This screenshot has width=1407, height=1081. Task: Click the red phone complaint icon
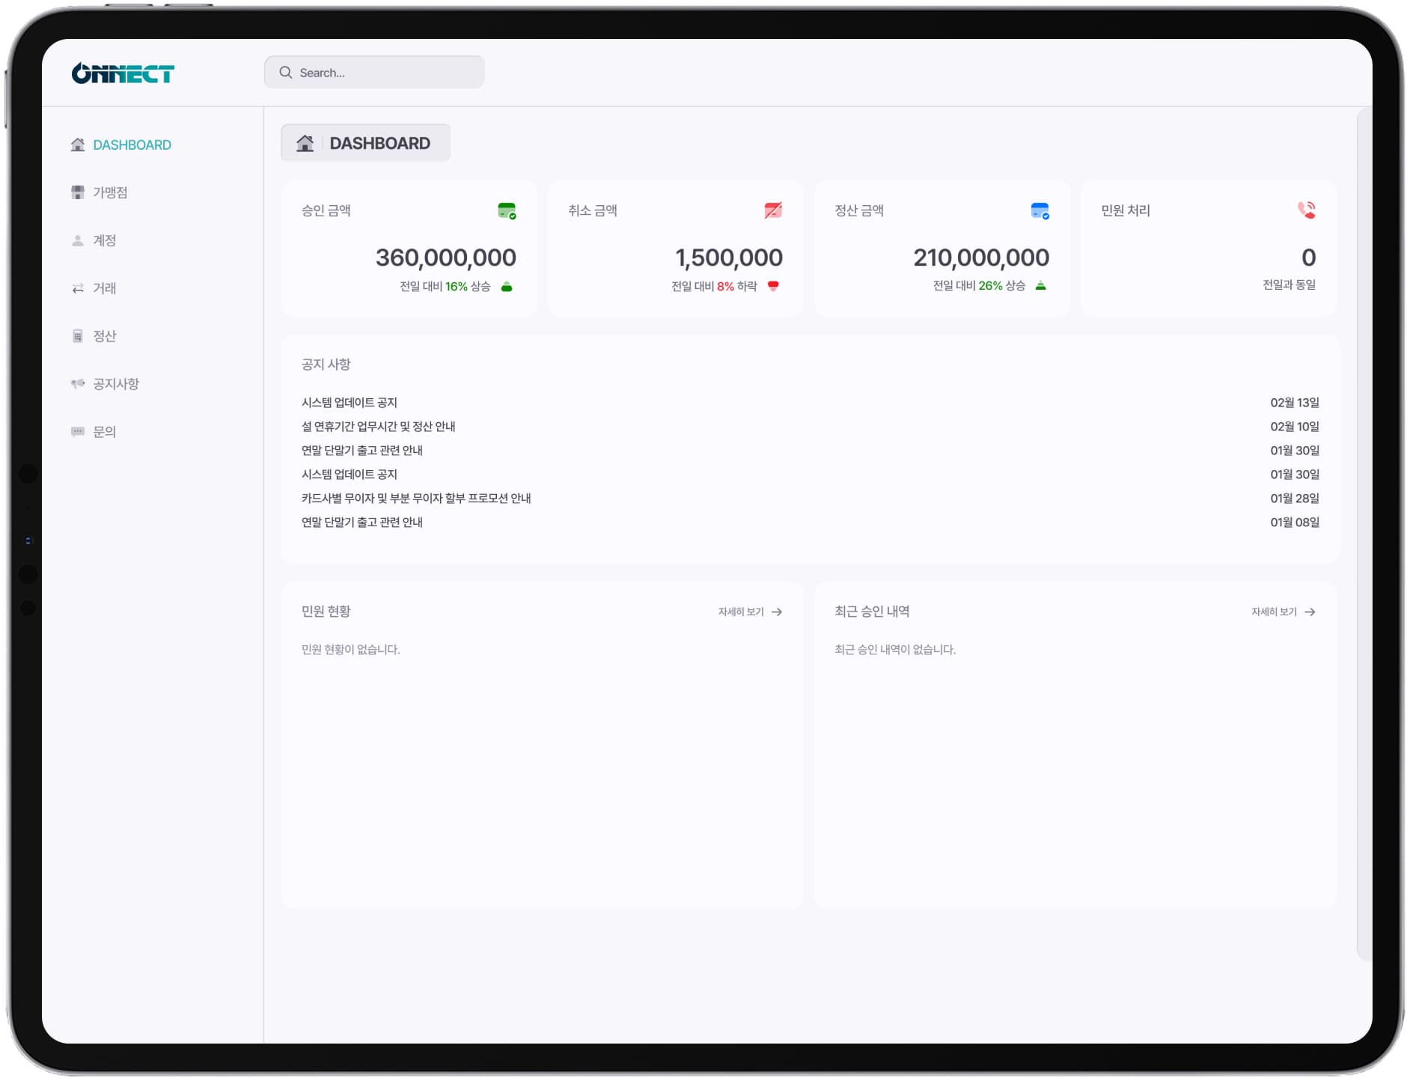(x=1306, y=210)
